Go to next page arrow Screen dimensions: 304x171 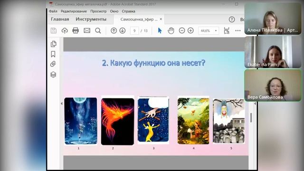pyautogui.click(x=123, y=30)
